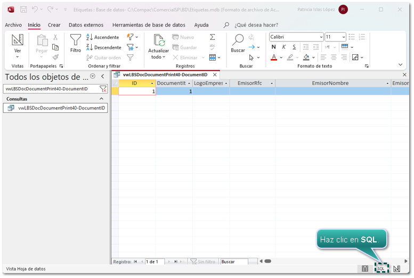Clear the navigation pane search filter
414x278 pixels.
[103, 89]
